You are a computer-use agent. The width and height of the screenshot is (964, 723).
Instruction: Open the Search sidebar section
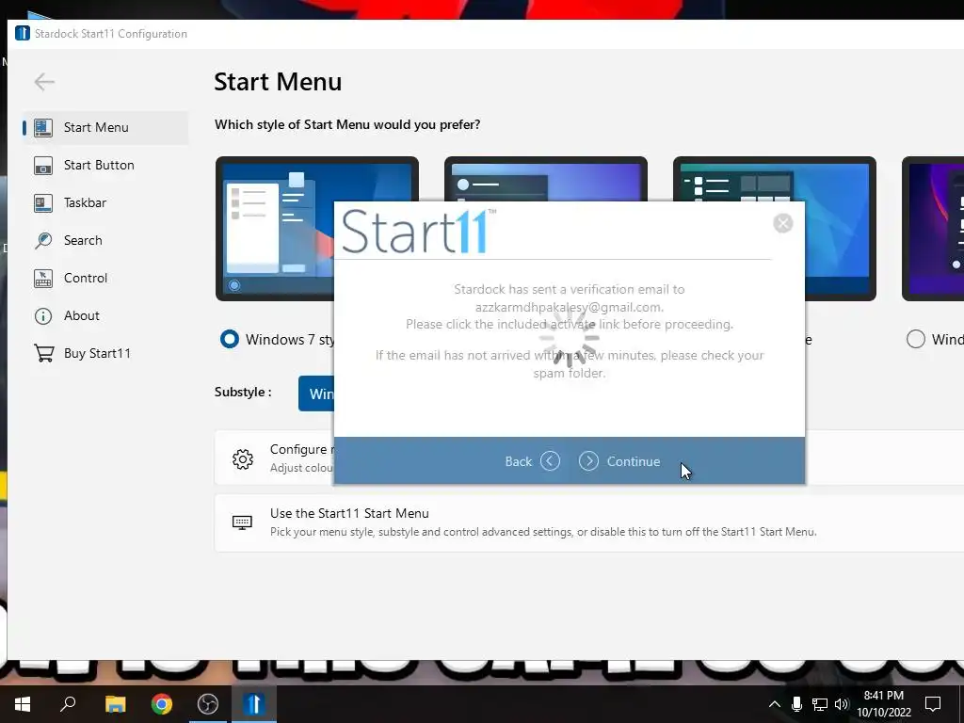[x=105, y=240]
